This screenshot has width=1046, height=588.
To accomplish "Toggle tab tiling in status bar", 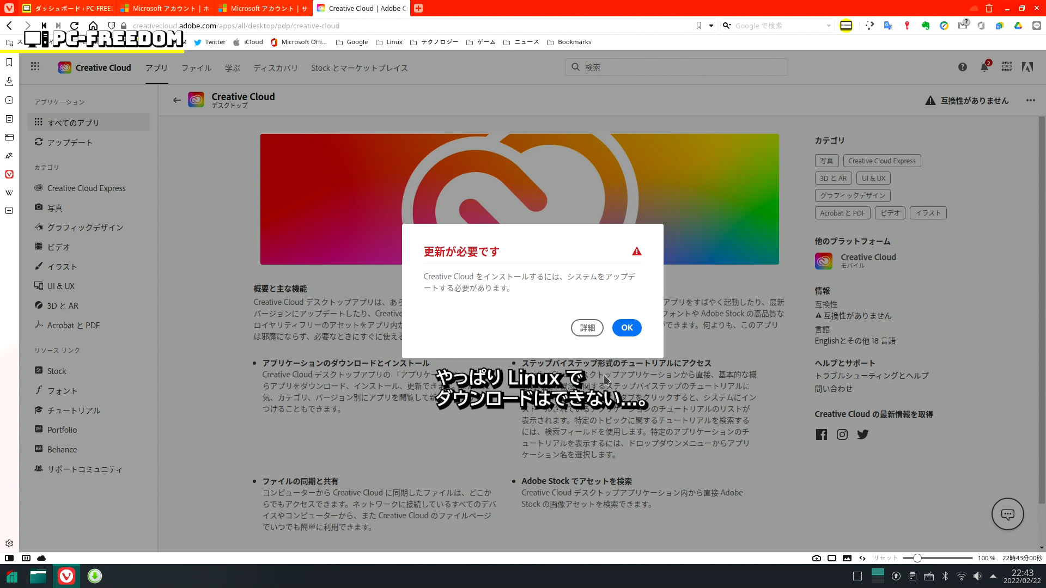I will click(x=831, y=558).
